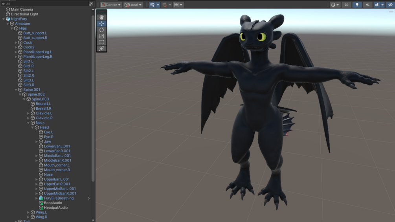
Task: Open snap increment settings
Action: tap(178, 5)
